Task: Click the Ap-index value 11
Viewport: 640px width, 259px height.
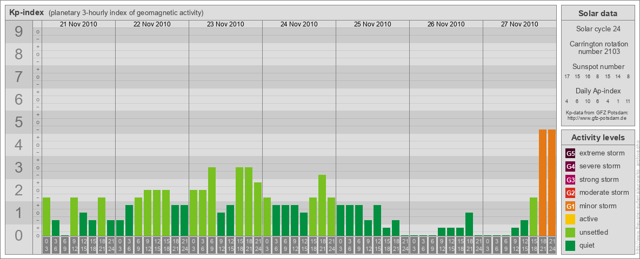Action: (628, 101)
